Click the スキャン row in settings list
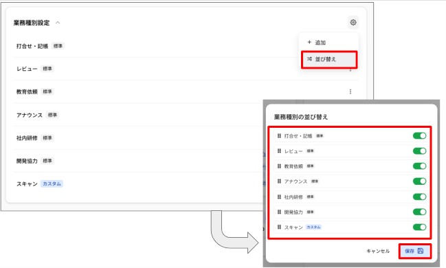The width and height of the screenshot is (446, 268). click(137, 183)
